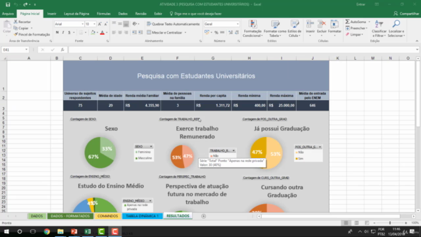Open the COMANDOS sheet tab

(x=107, y=216)
